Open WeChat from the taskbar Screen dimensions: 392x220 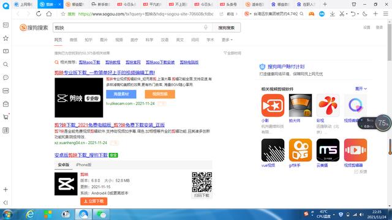point(101,215)
